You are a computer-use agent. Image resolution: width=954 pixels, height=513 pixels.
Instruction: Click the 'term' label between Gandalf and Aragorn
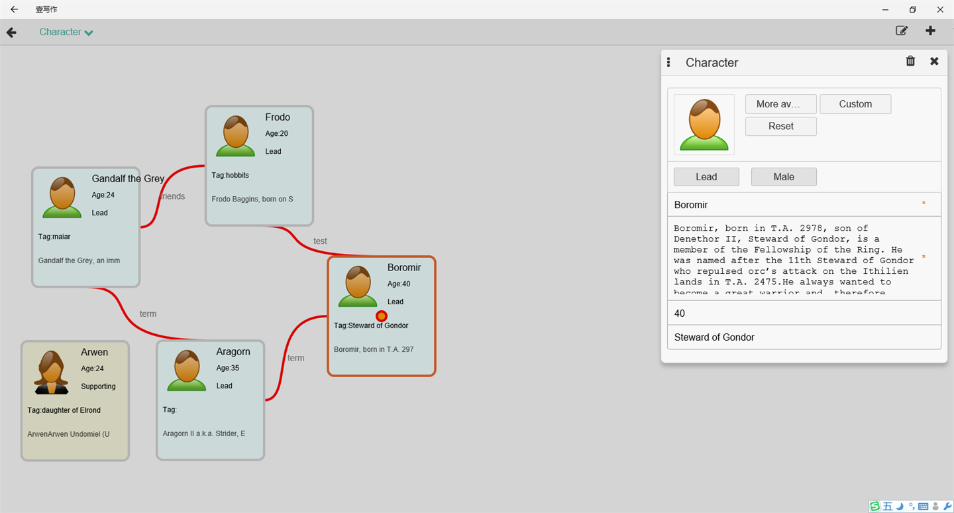[148, 314]
